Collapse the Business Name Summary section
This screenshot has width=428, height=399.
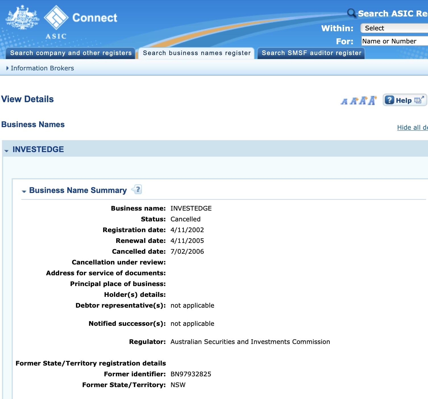(x=24, y=191)
